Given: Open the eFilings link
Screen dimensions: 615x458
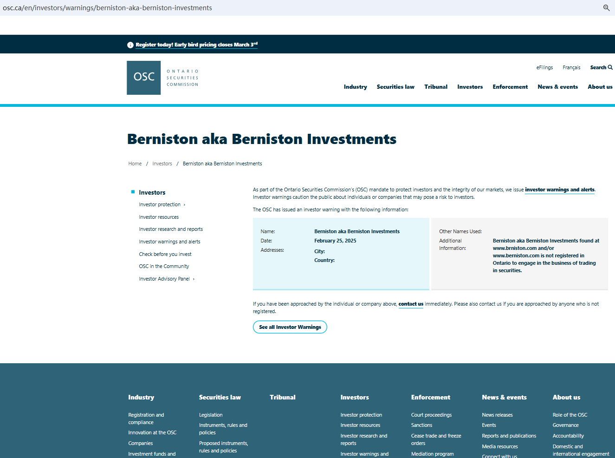Looking at the screenshot, I should click(544, 67).
